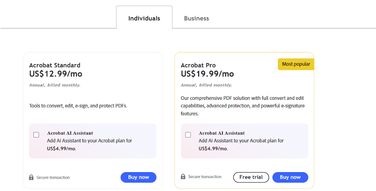Screen dimensions: 376x191
Task: Enable AI Assistant for Acrobat Standard
Action: [x=36, y=135]
